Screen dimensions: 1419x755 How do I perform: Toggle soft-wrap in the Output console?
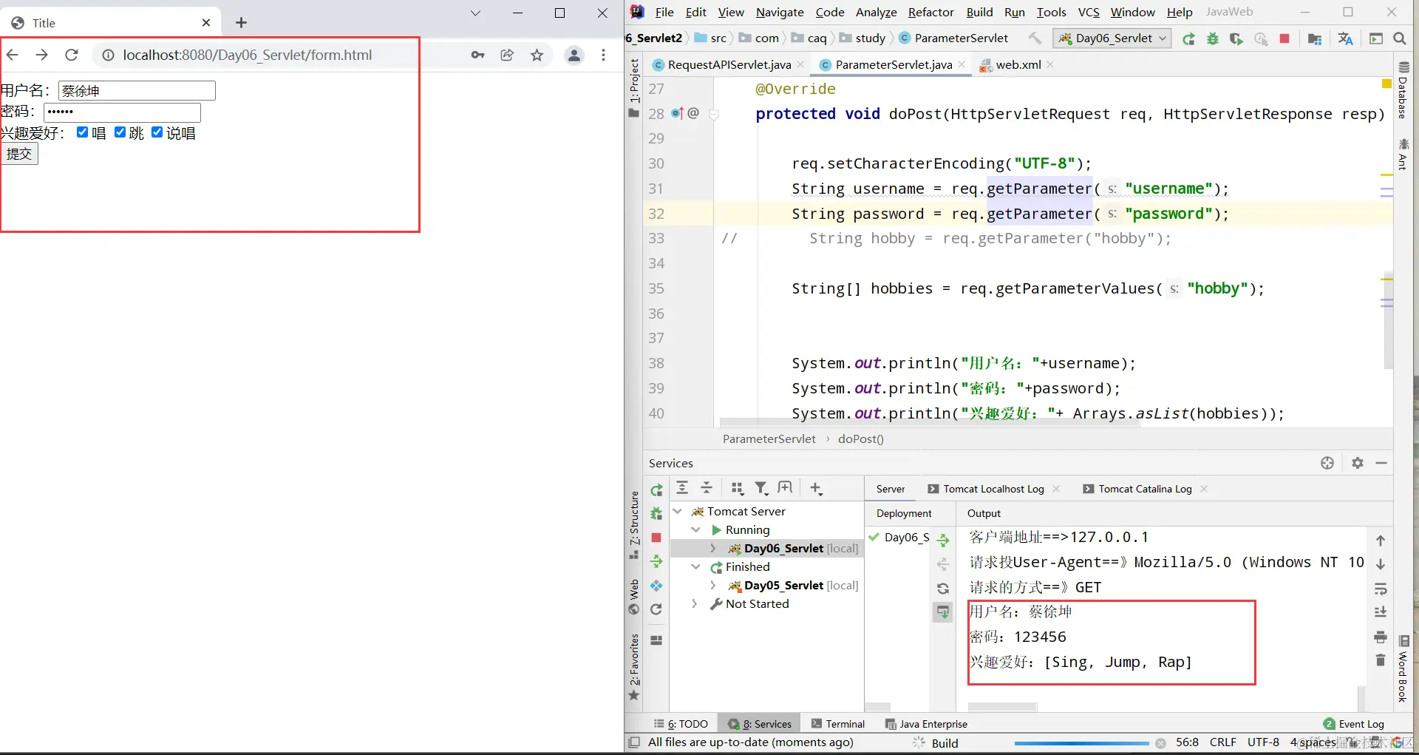(1381, 589)
